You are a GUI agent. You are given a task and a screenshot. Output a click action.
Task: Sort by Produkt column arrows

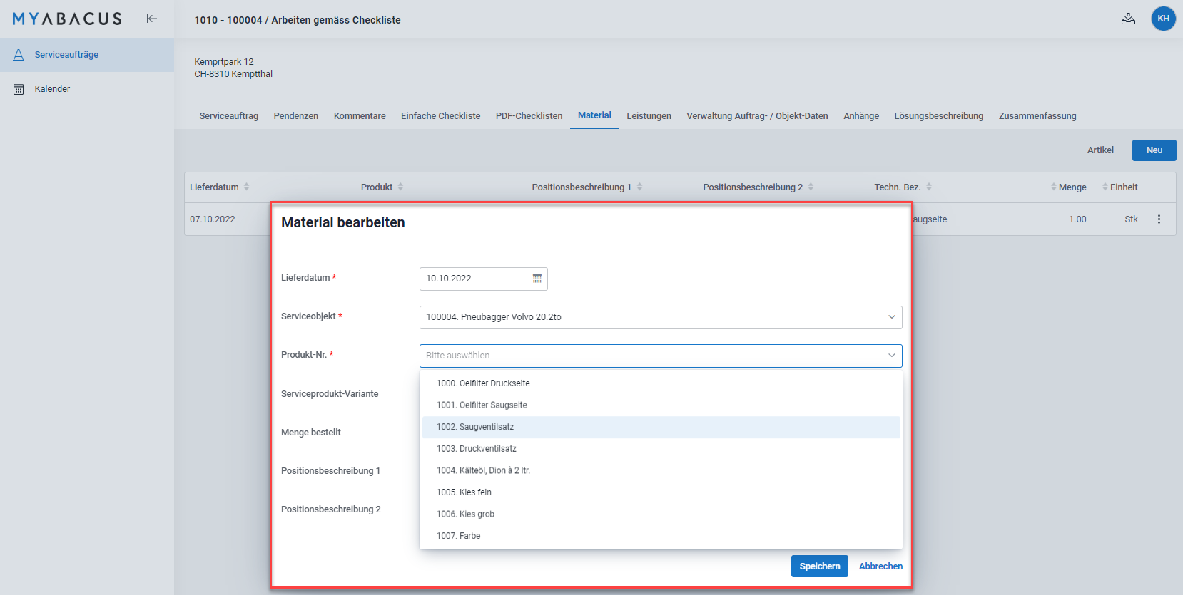[x=400, y=187]
